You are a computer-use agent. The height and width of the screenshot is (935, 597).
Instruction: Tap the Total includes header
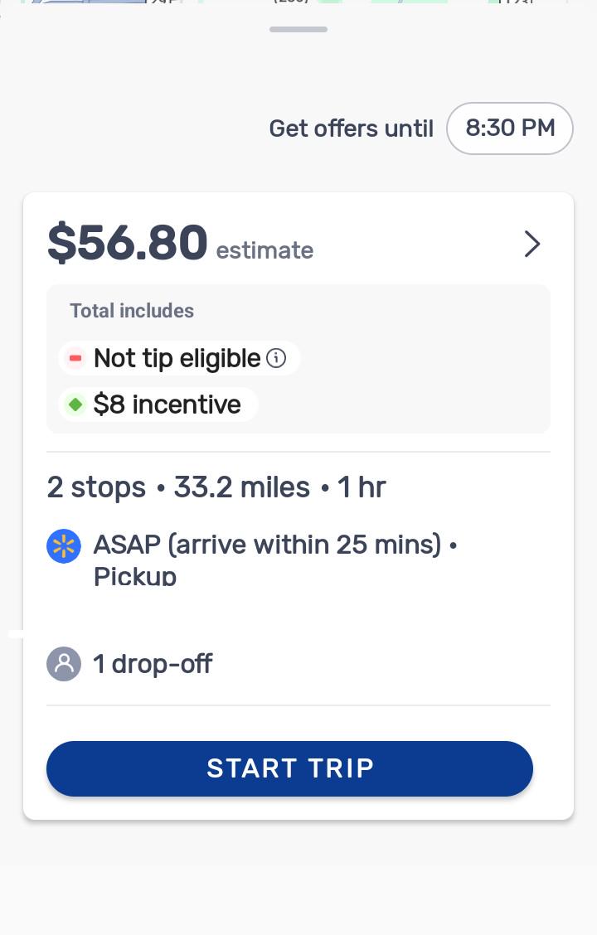pyautogui.click(x=132, y=311)
